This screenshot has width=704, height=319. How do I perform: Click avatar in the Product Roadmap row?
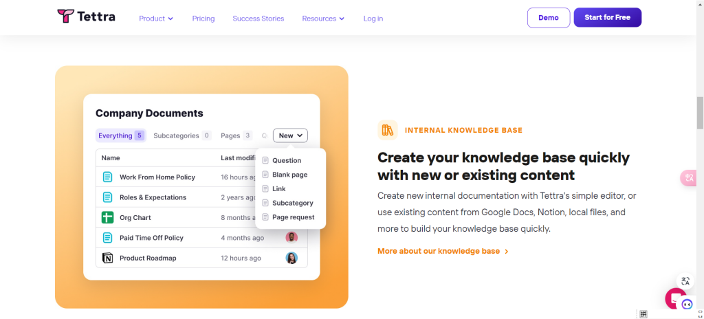pyautogui.click(x=291, y=258)
